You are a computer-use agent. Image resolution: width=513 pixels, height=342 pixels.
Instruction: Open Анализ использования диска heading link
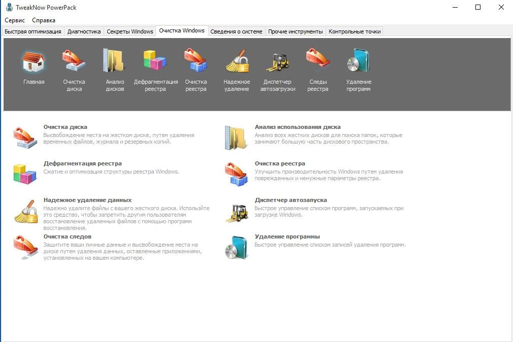point(298,127)
